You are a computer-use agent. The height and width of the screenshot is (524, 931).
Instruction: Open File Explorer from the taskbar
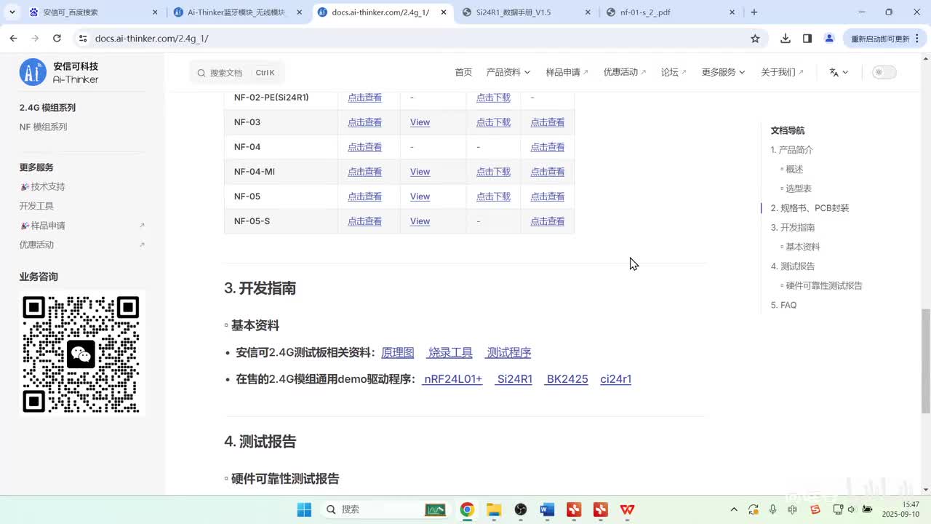[494, 509]
